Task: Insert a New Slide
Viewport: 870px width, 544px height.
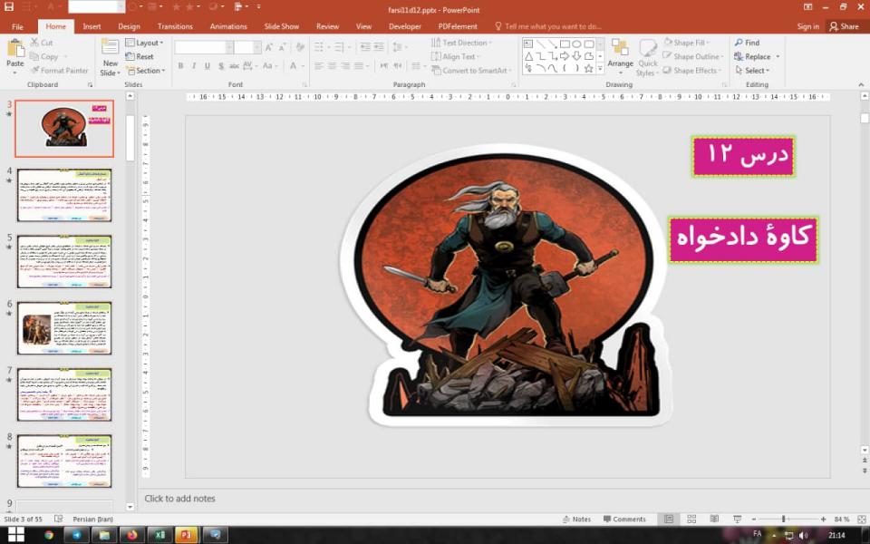Action: click(x=110, y=58)
